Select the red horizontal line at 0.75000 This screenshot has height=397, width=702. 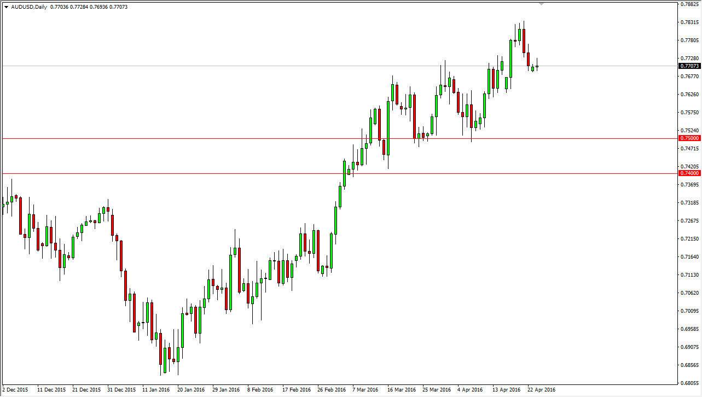point(328,138)
